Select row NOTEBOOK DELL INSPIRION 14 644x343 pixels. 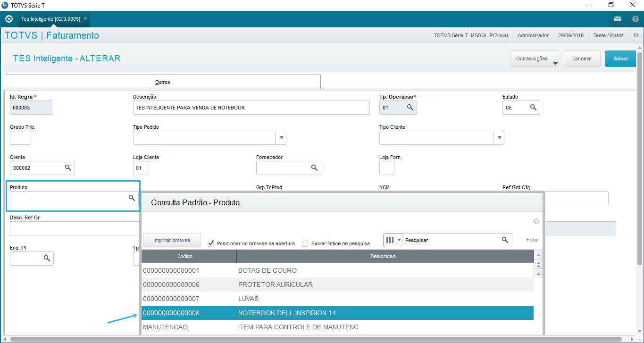pos(337,313)
